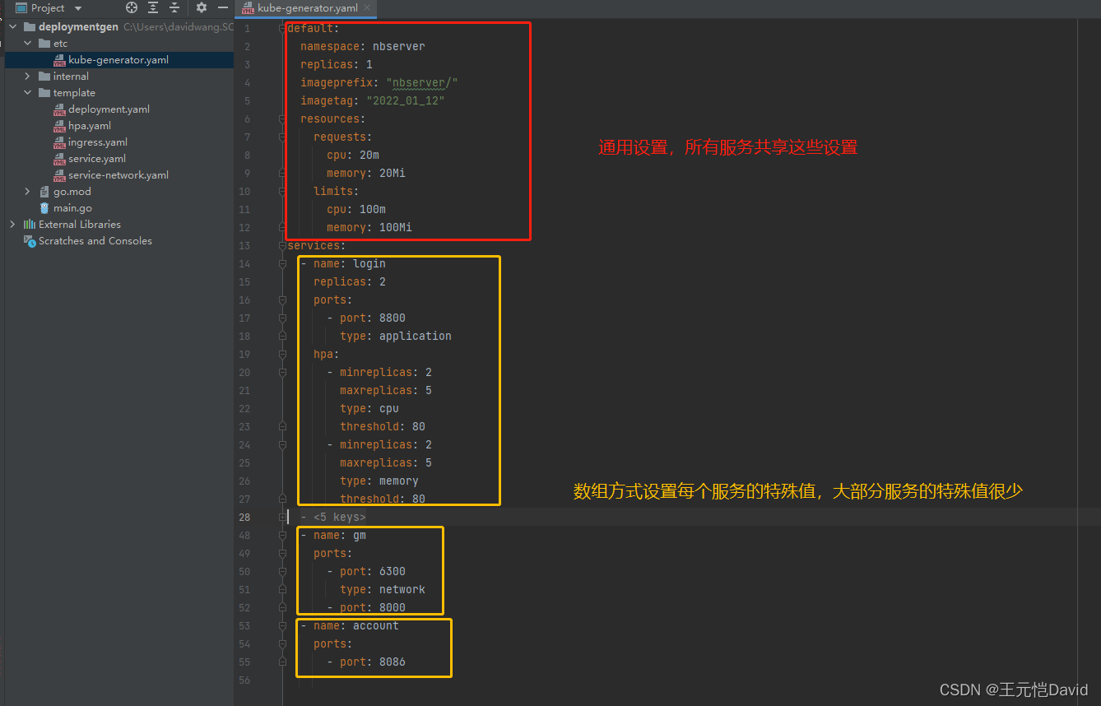Select Scratches and Consoles node

(95, 241)
